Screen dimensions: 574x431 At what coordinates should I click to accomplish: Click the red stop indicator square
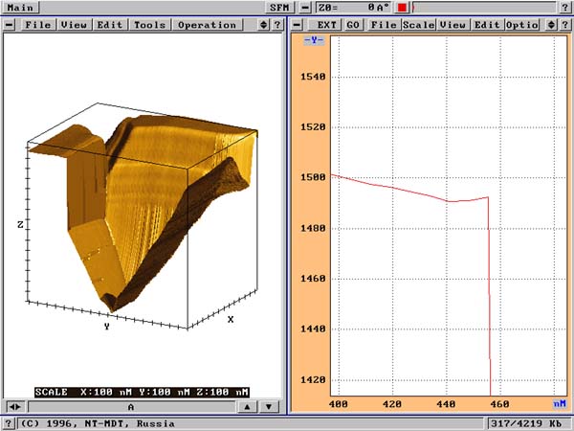tap(403, 7)
